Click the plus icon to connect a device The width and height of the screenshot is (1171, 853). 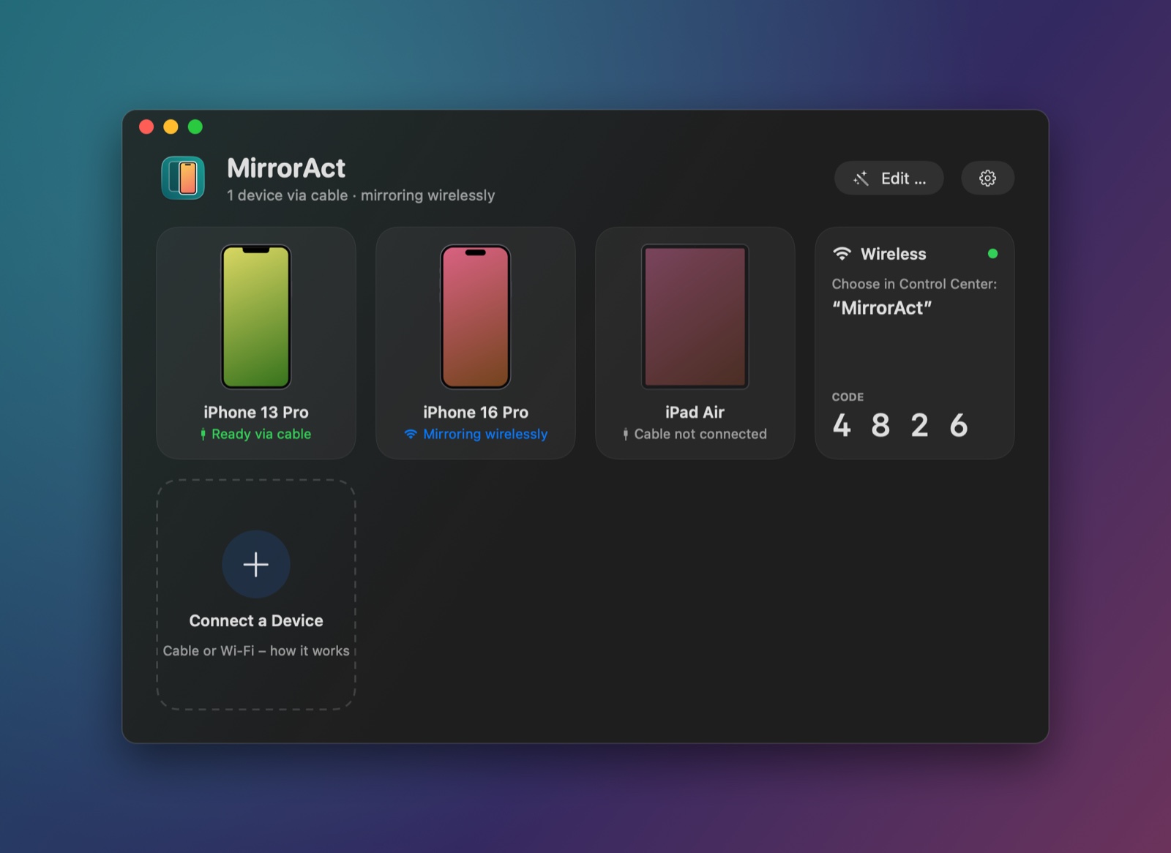point(256,565)
